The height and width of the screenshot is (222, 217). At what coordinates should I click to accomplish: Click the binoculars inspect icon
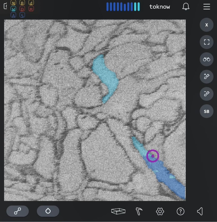coord(207,59)
